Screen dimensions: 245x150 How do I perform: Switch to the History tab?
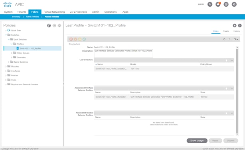point(237,31)
